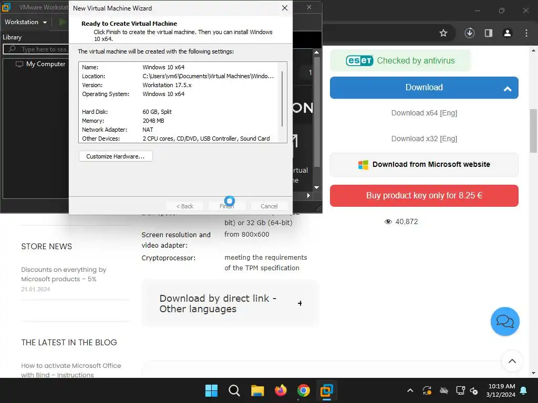
Task: Click the OneDrive cloud tray icon
Action: point(444,390)
